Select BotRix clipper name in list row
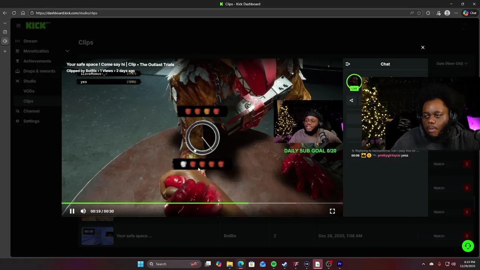Viewport: 480px width, 270px height. coord(230,236)
